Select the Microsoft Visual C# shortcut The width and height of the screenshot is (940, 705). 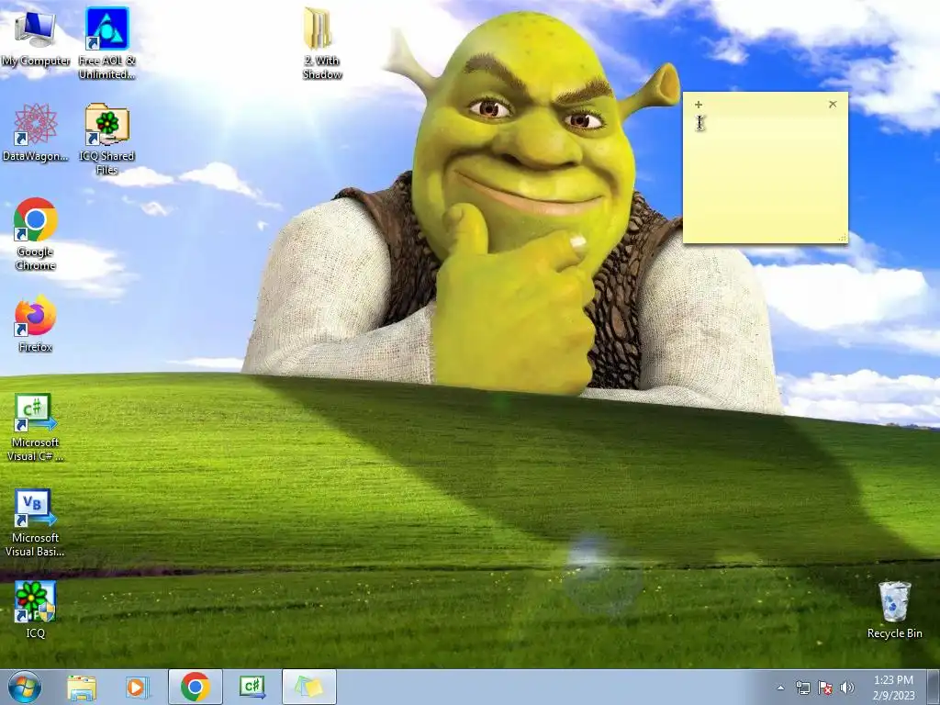pos(36,427)
